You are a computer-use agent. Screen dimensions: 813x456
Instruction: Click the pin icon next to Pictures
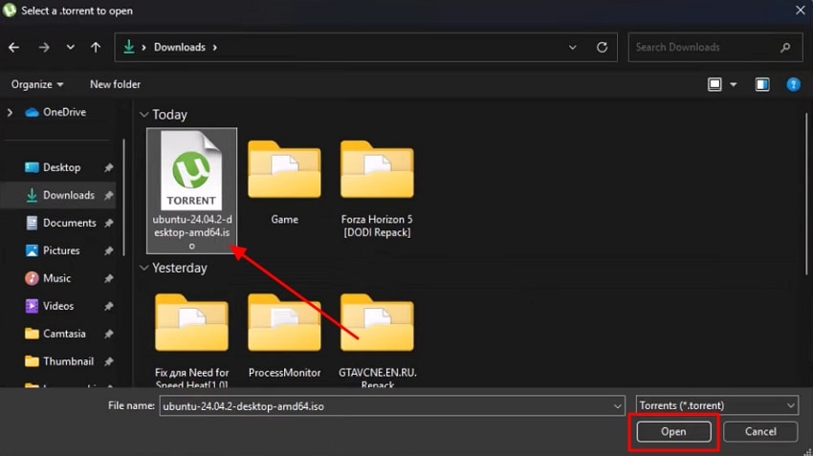pyautogui.click(x=108, y=251)
